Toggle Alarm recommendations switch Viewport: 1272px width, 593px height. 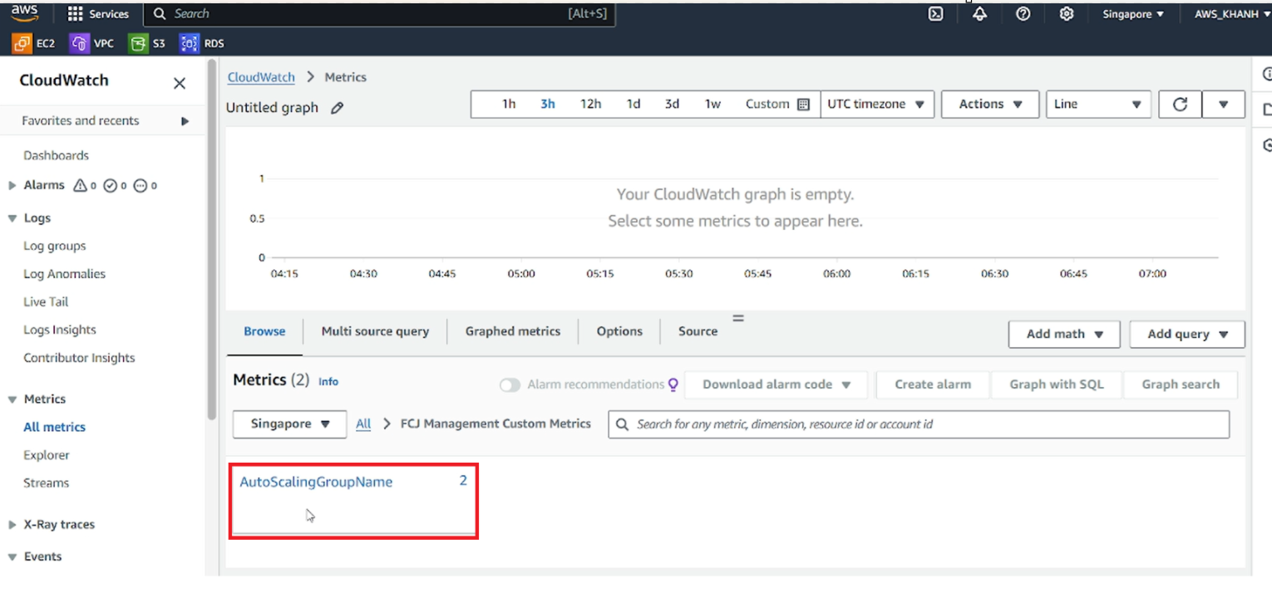510,385
